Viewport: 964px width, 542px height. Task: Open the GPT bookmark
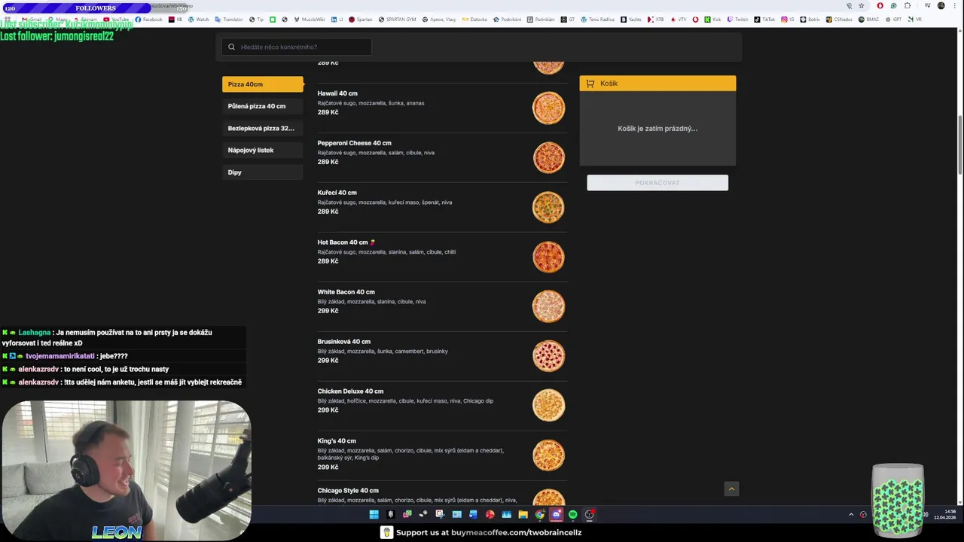tap(892, 20)
